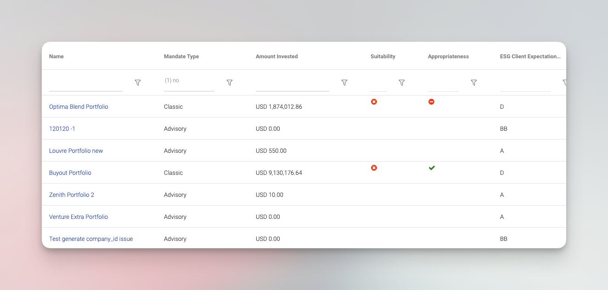The height and width of the screenshot is (290, 608).
Task: Open the Mandate Type filter icon
Action: 230,83
